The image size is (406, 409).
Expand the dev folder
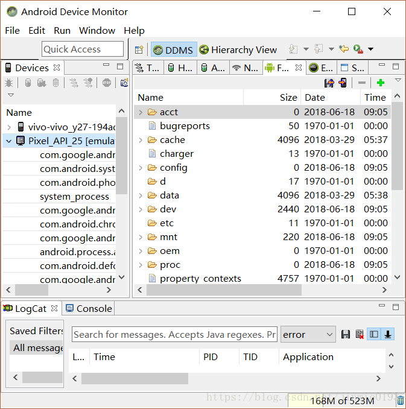pos(141,209)
